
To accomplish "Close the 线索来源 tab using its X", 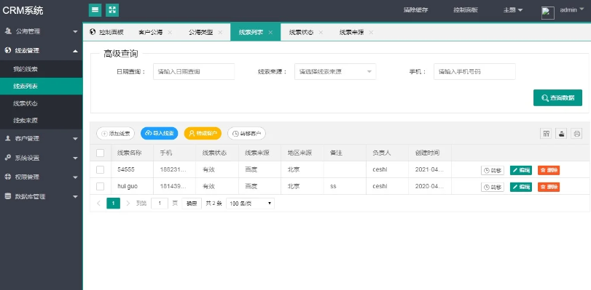I will (x=371, y=33).
